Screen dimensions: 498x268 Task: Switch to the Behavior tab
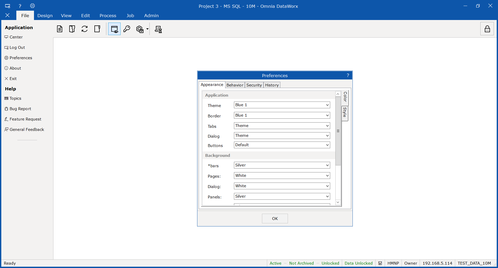coord(235,85)
